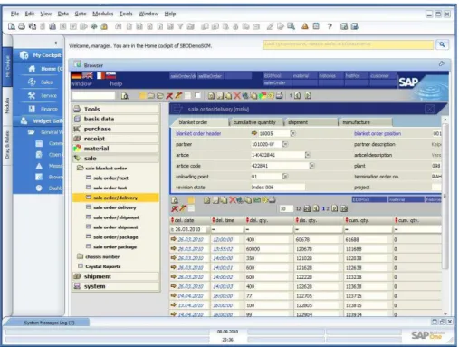Image resolution: width=459 pixels, height=347 pixels.
Task: Open dropdown next to article 1-K422841
Action: pyautogui.click(x=308, y=155)
